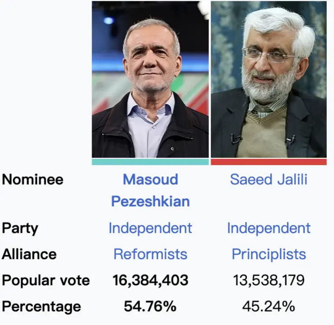Open the Saeed Jalili link
Image resolution: width=334 pixels, height=325 pixels.
pyautogui.click(x=269, y=179)
